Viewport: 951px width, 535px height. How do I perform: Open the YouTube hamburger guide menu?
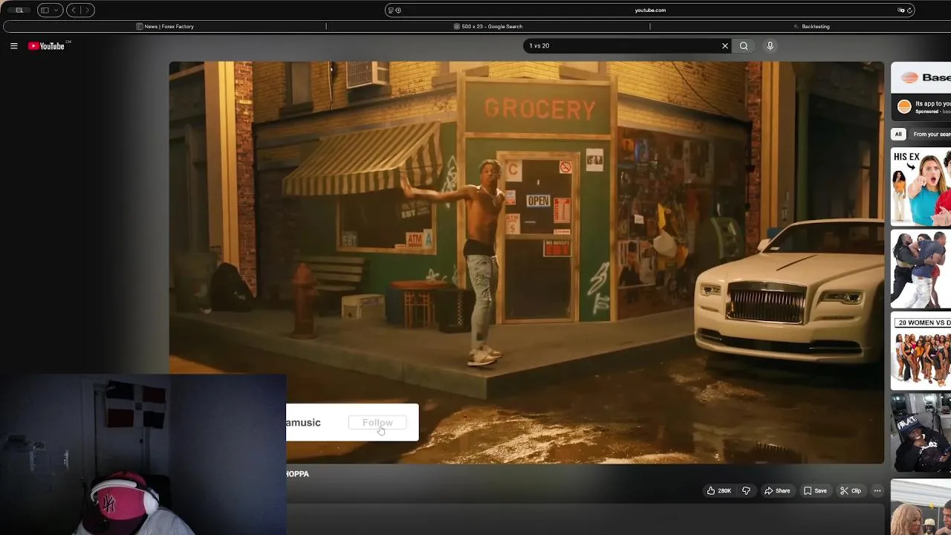pyautogui.click(x=13, y=46)
